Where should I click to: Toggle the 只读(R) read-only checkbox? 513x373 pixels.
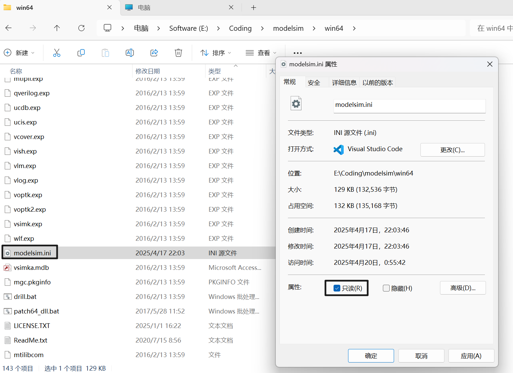coord(337,288)
